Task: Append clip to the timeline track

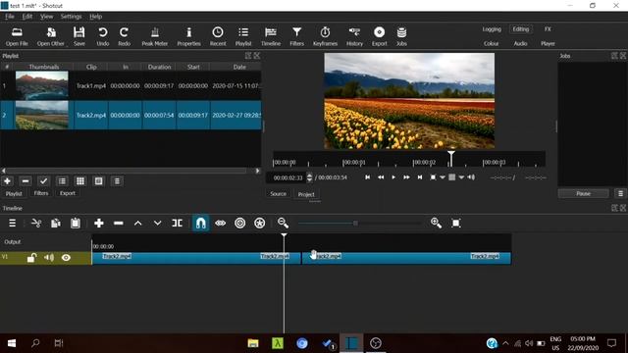Action: click(99, 223)
